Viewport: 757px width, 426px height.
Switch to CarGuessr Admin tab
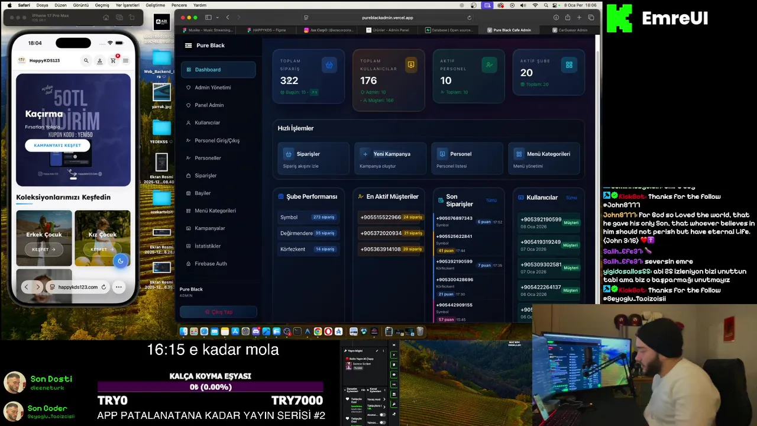[570, 30]
